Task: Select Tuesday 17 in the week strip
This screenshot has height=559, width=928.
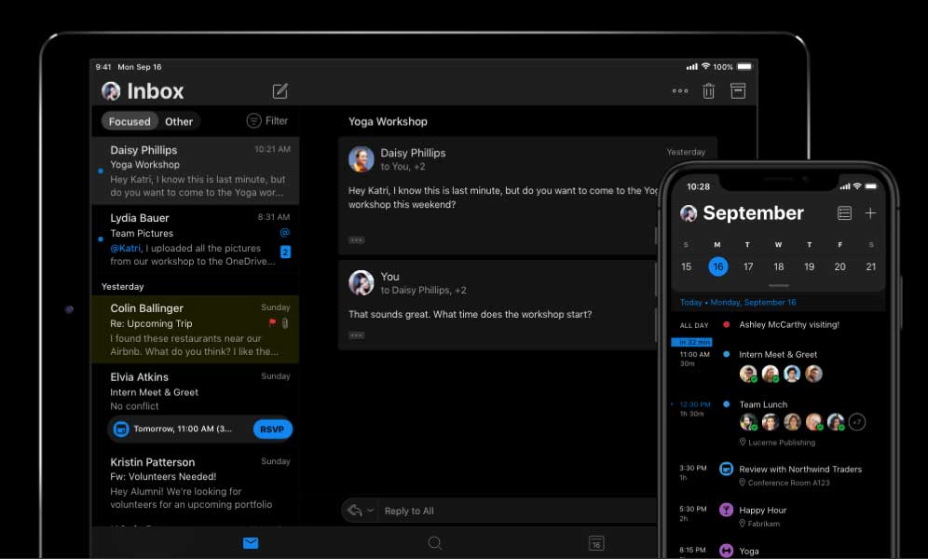Action: (748, 266)
